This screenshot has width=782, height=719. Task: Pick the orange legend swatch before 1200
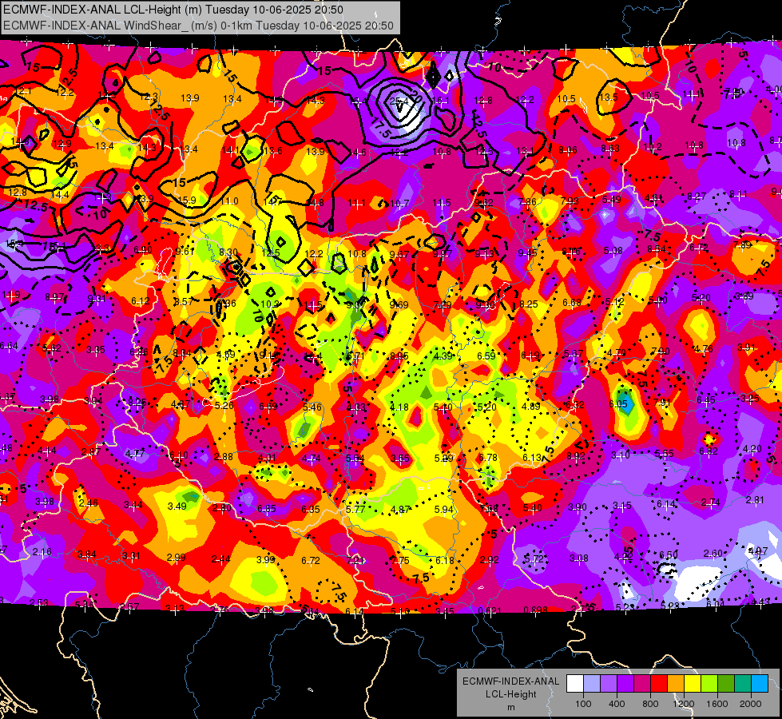pos(676,684)
